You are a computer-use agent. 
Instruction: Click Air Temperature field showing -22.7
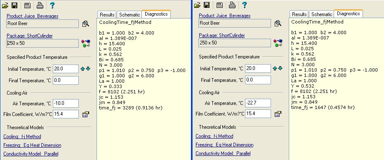258,103
